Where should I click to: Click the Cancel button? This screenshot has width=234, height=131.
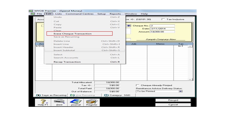point(173,105)
